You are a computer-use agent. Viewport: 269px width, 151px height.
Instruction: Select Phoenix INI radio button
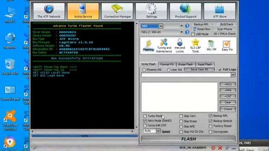click(144, 70)
